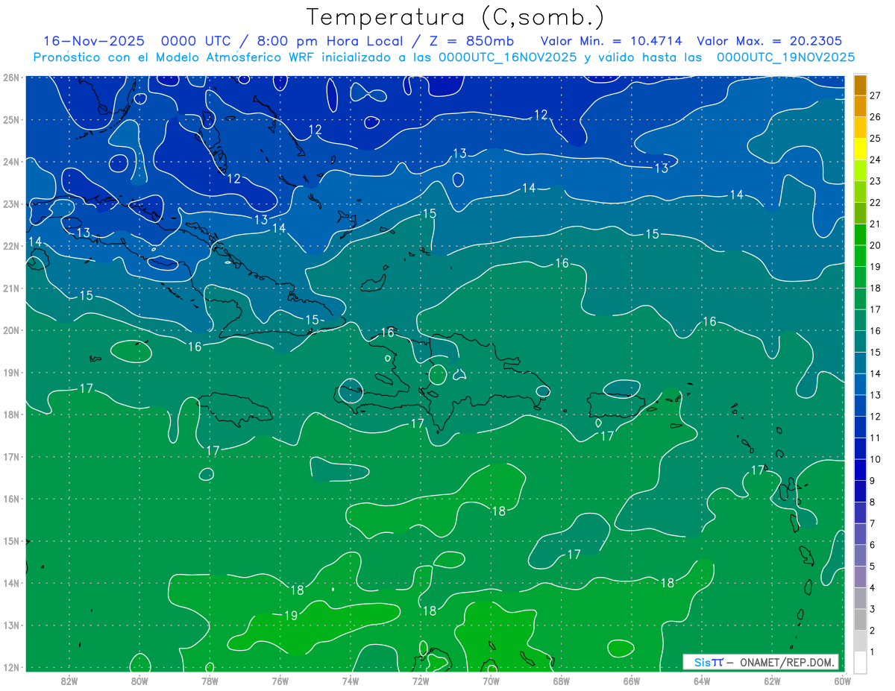The image size is (895, 691).
Task: Click the longitude label 62W
Action: (772, 680)
